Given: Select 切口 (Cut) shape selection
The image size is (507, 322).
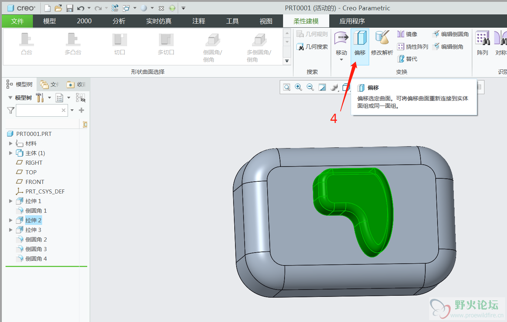Looking at the screenshot, I should pos(120,44).
